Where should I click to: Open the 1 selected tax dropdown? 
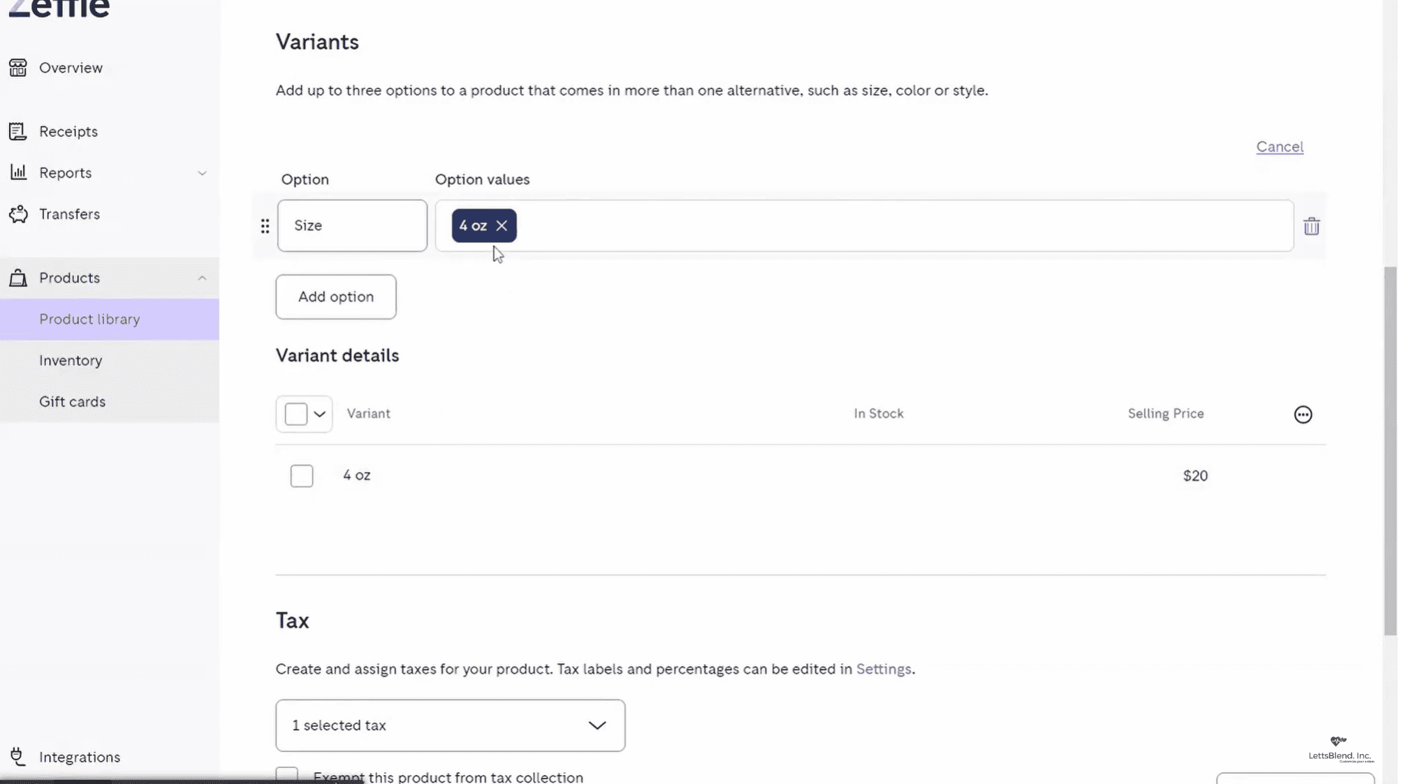[450, 725]
